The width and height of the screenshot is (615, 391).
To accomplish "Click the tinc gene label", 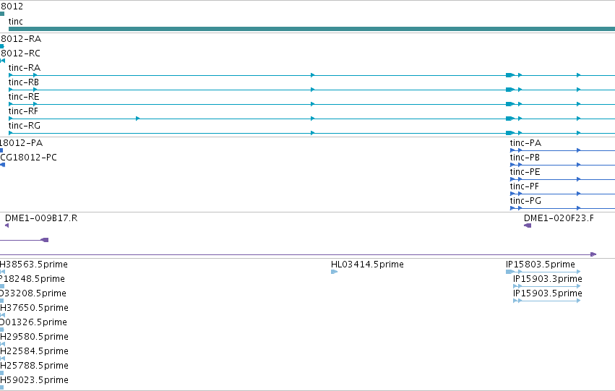I will point(16,22).
